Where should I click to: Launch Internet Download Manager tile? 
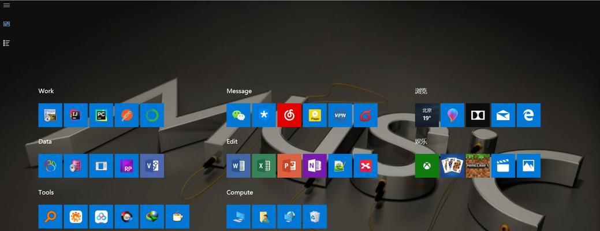(152, 217)
